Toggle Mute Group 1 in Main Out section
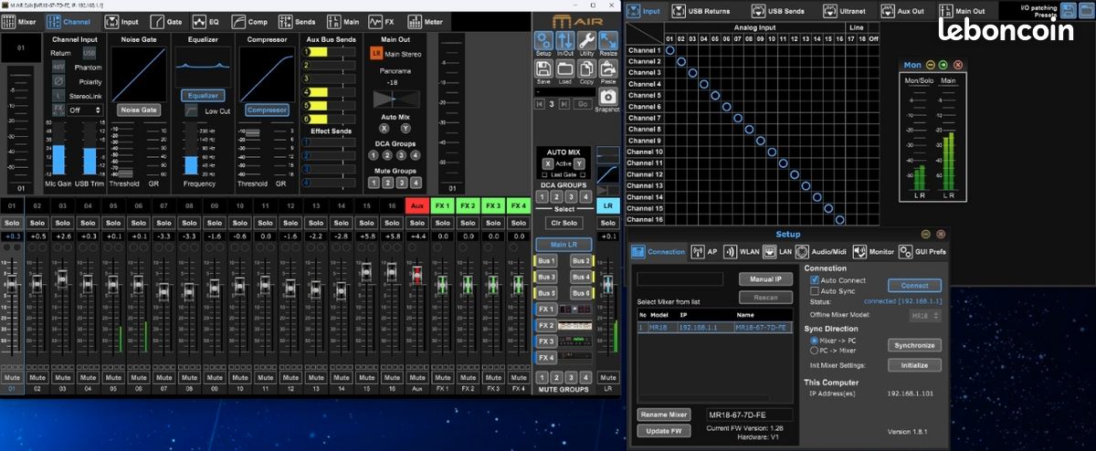This screenshot has width=1096, height=451. click(373, 183)
